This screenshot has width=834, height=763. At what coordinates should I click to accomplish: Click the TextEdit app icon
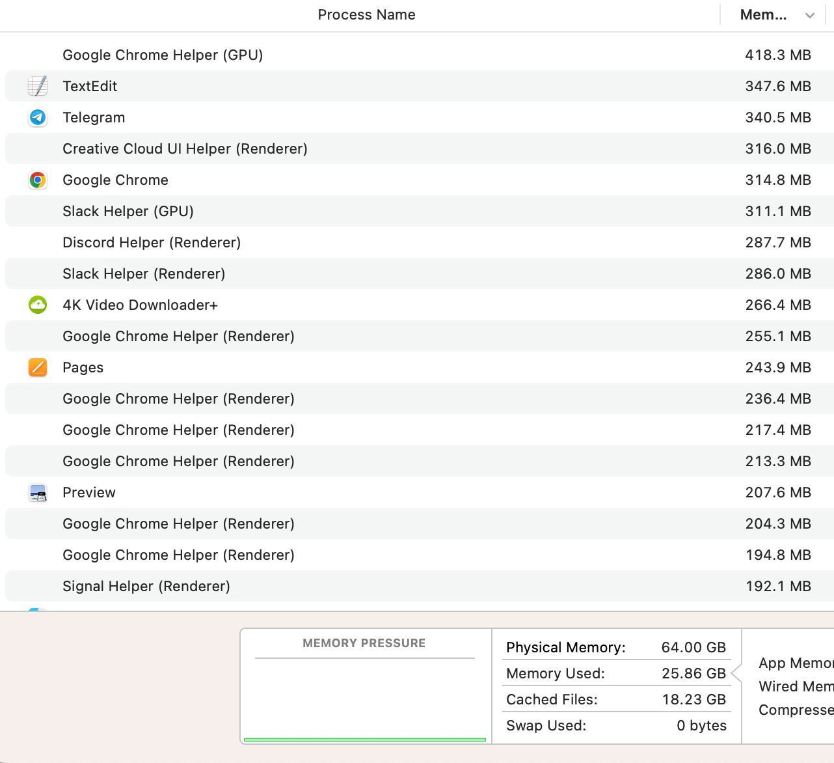coord(38,86)
